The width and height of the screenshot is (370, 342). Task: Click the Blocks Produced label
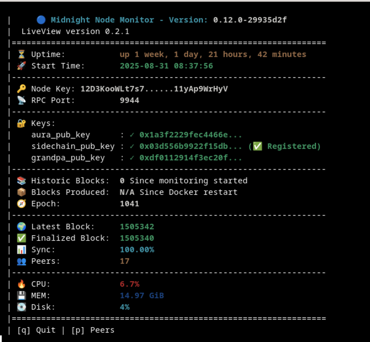70,192
